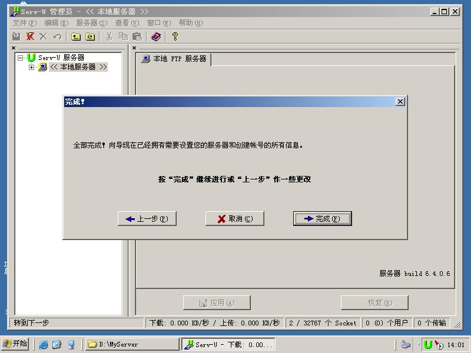Click the 14:01 system clock

click(x=456, y=345)
